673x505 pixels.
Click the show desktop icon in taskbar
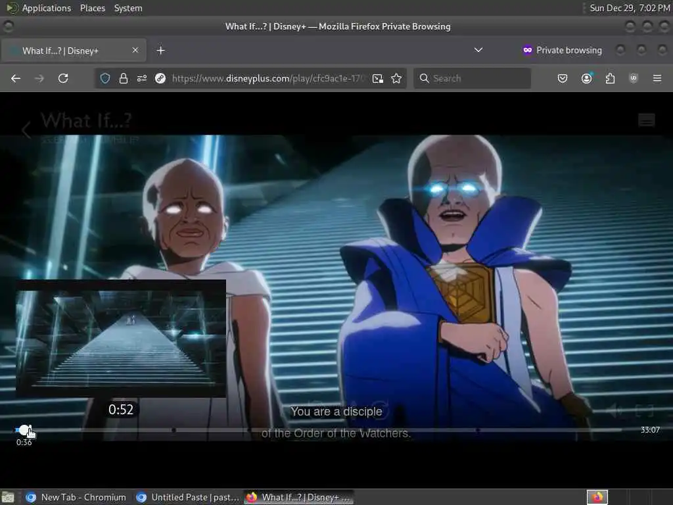(8, 497)
